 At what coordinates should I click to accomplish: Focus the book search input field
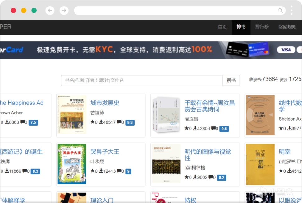pos(142,81)
